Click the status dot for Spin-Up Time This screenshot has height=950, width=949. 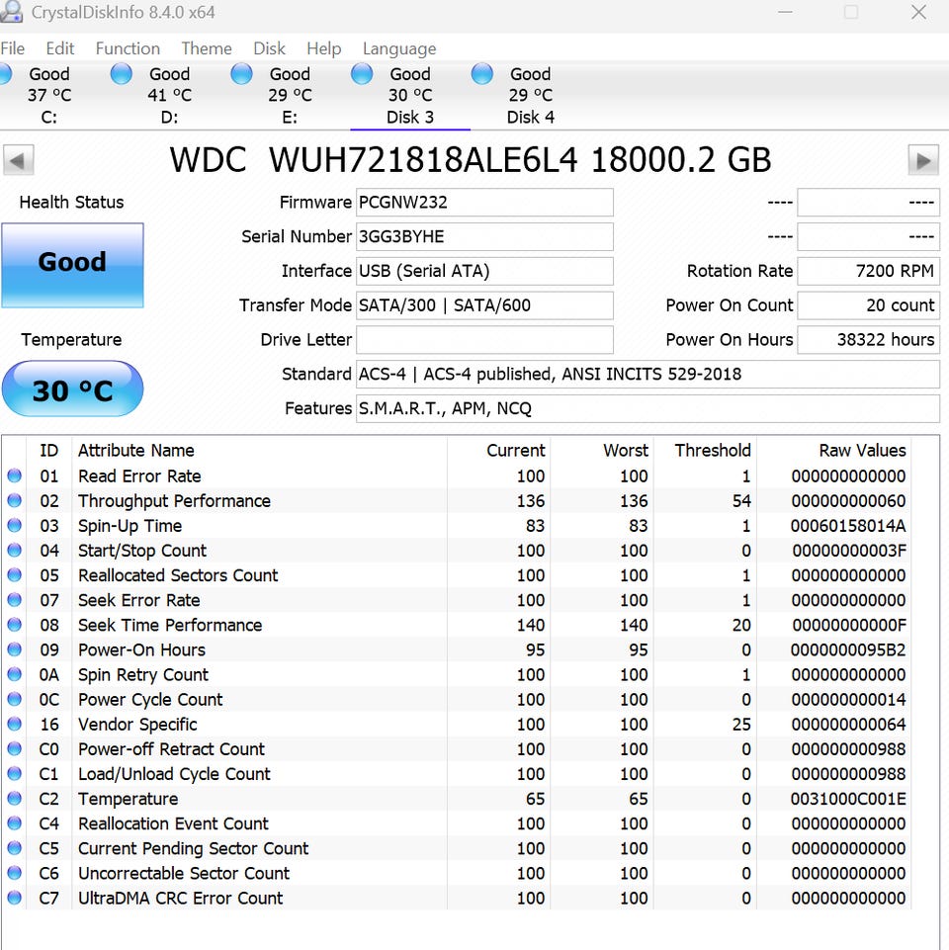click(x=15, y=525)
